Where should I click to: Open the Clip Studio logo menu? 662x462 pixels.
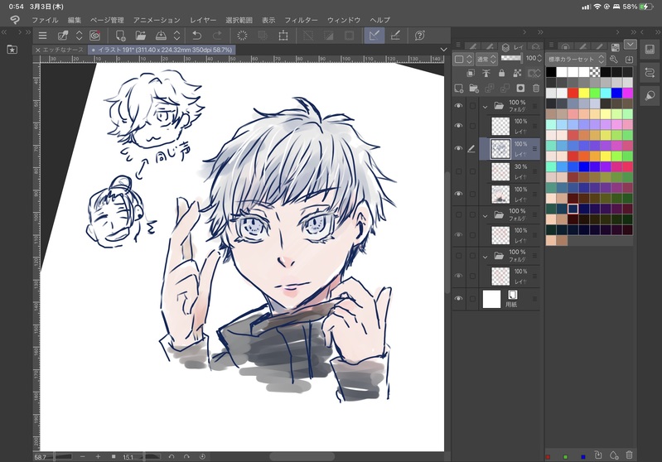(x=14, y=20)
